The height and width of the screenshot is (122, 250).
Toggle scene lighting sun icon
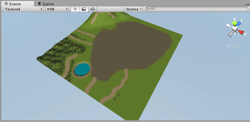point(75,9)
